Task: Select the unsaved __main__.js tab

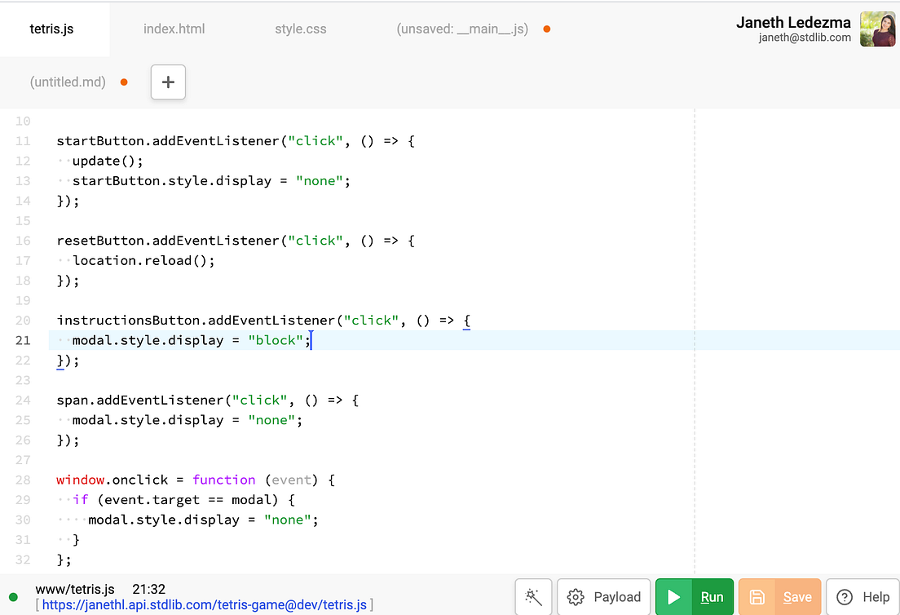Action: (462, 28)
